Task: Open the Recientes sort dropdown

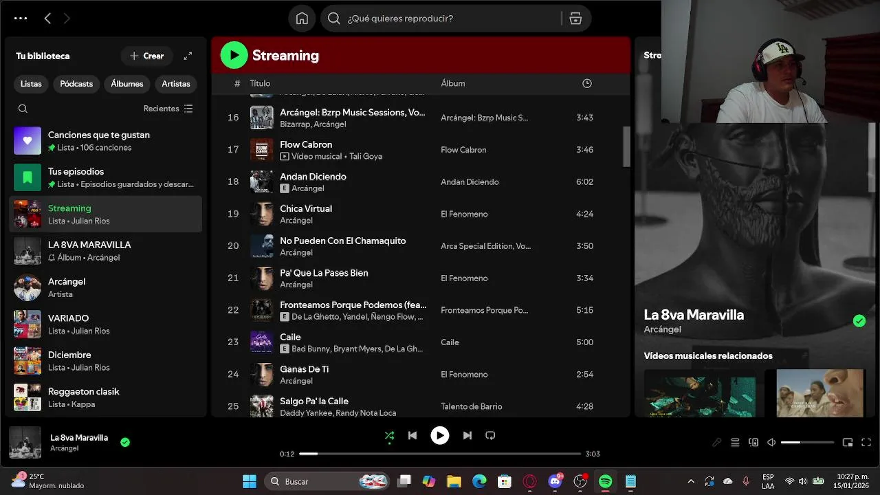Action: tap(168, 109)
